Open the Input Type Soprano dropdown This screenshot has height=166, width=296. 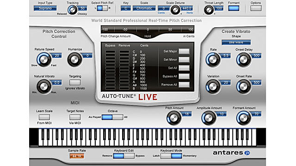[45, 8]
